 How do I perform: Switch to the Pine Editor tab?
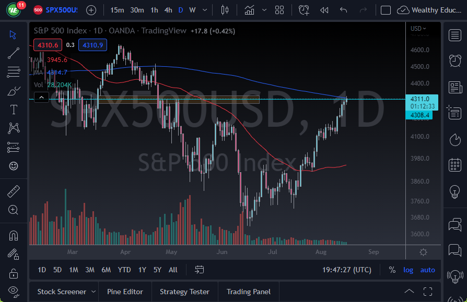125,292
